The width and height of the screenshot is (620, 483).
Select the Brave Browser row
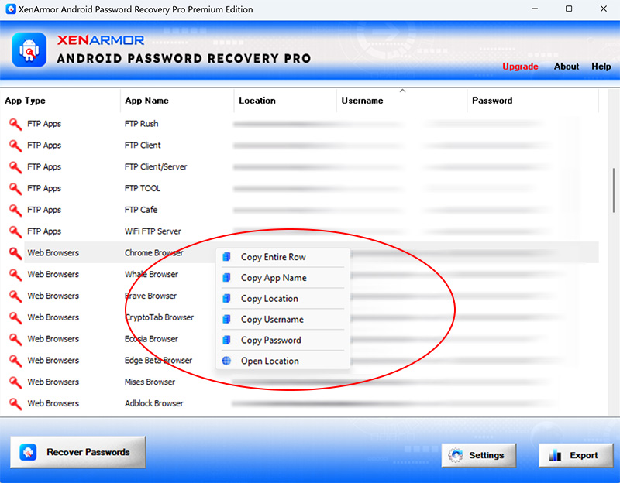(x=300, y=296)
